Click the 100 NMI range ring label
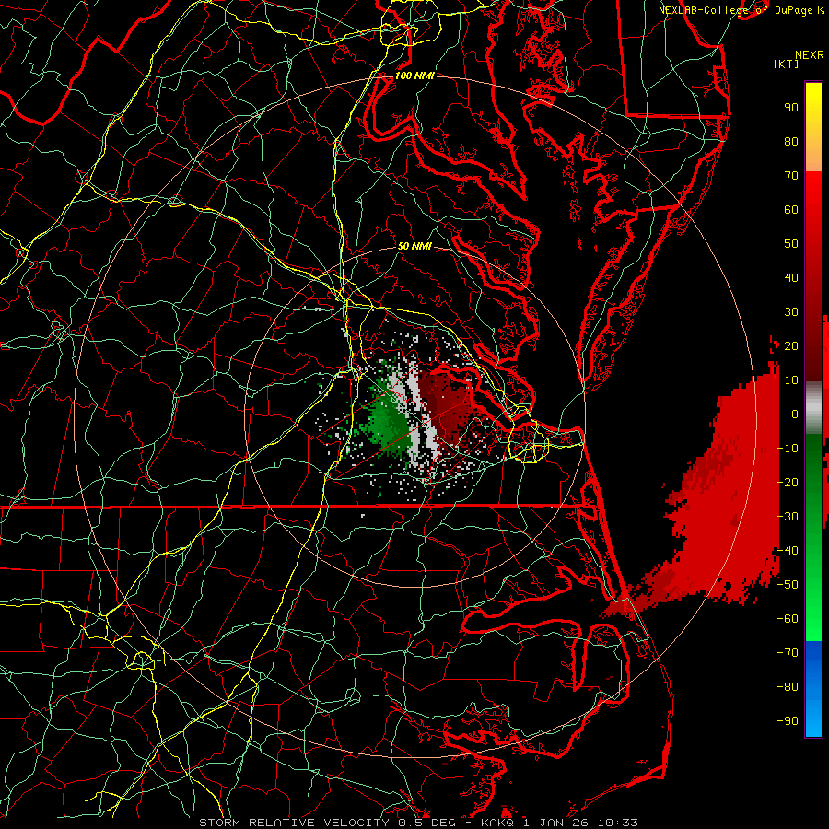This screenshot has width=829, height=829. pos(414,76)
